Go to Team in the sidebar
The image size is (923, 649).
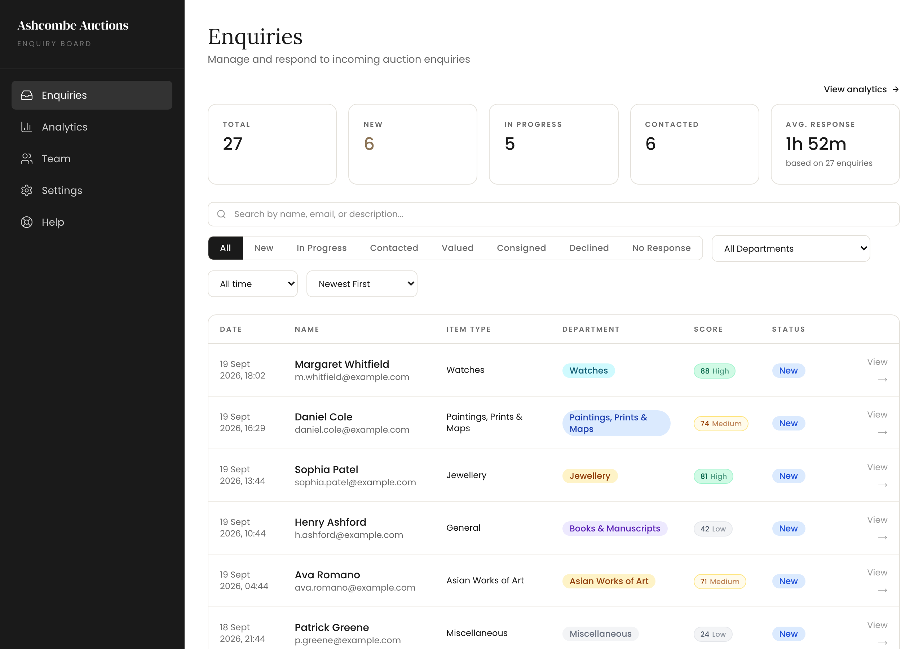(x=92, y=159)
